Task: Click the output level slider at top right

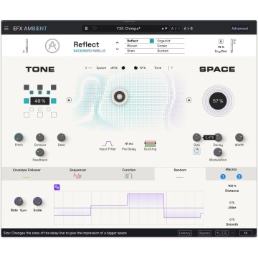Action: click(x=232, y=46)
